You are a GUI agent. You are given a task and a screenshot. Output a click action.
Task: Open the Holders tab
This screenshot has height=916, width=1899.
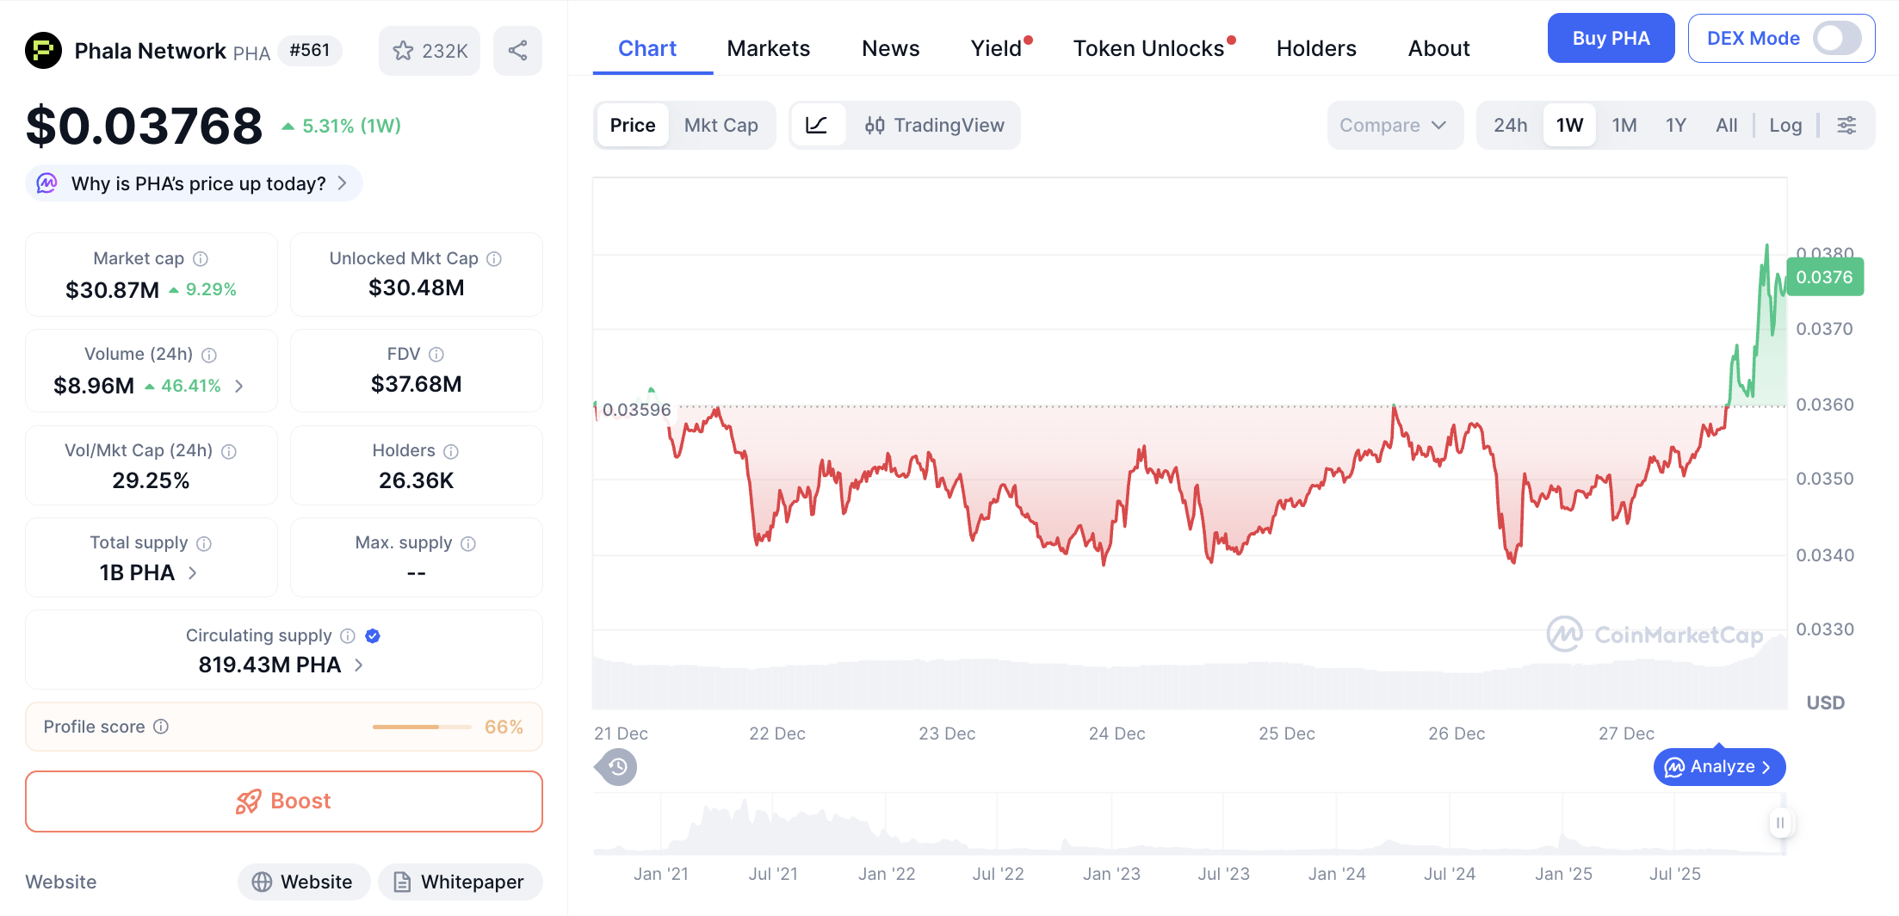click(x=1315, y=49)
